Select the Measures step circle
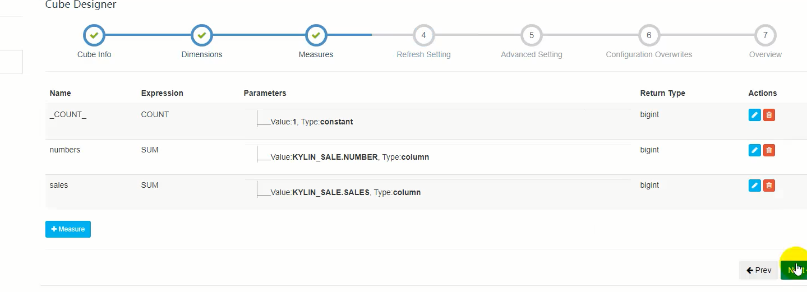 coord(316,35)
